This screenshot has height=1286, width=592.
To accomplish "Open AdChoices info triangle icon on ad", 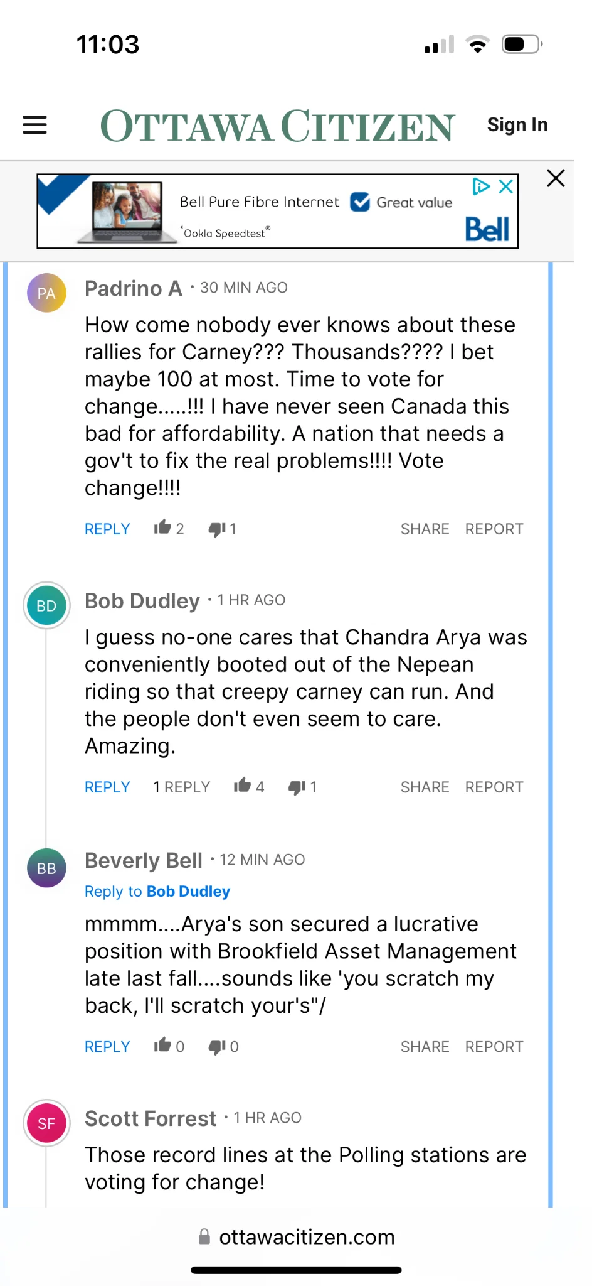I will click(x=481, y=186).
